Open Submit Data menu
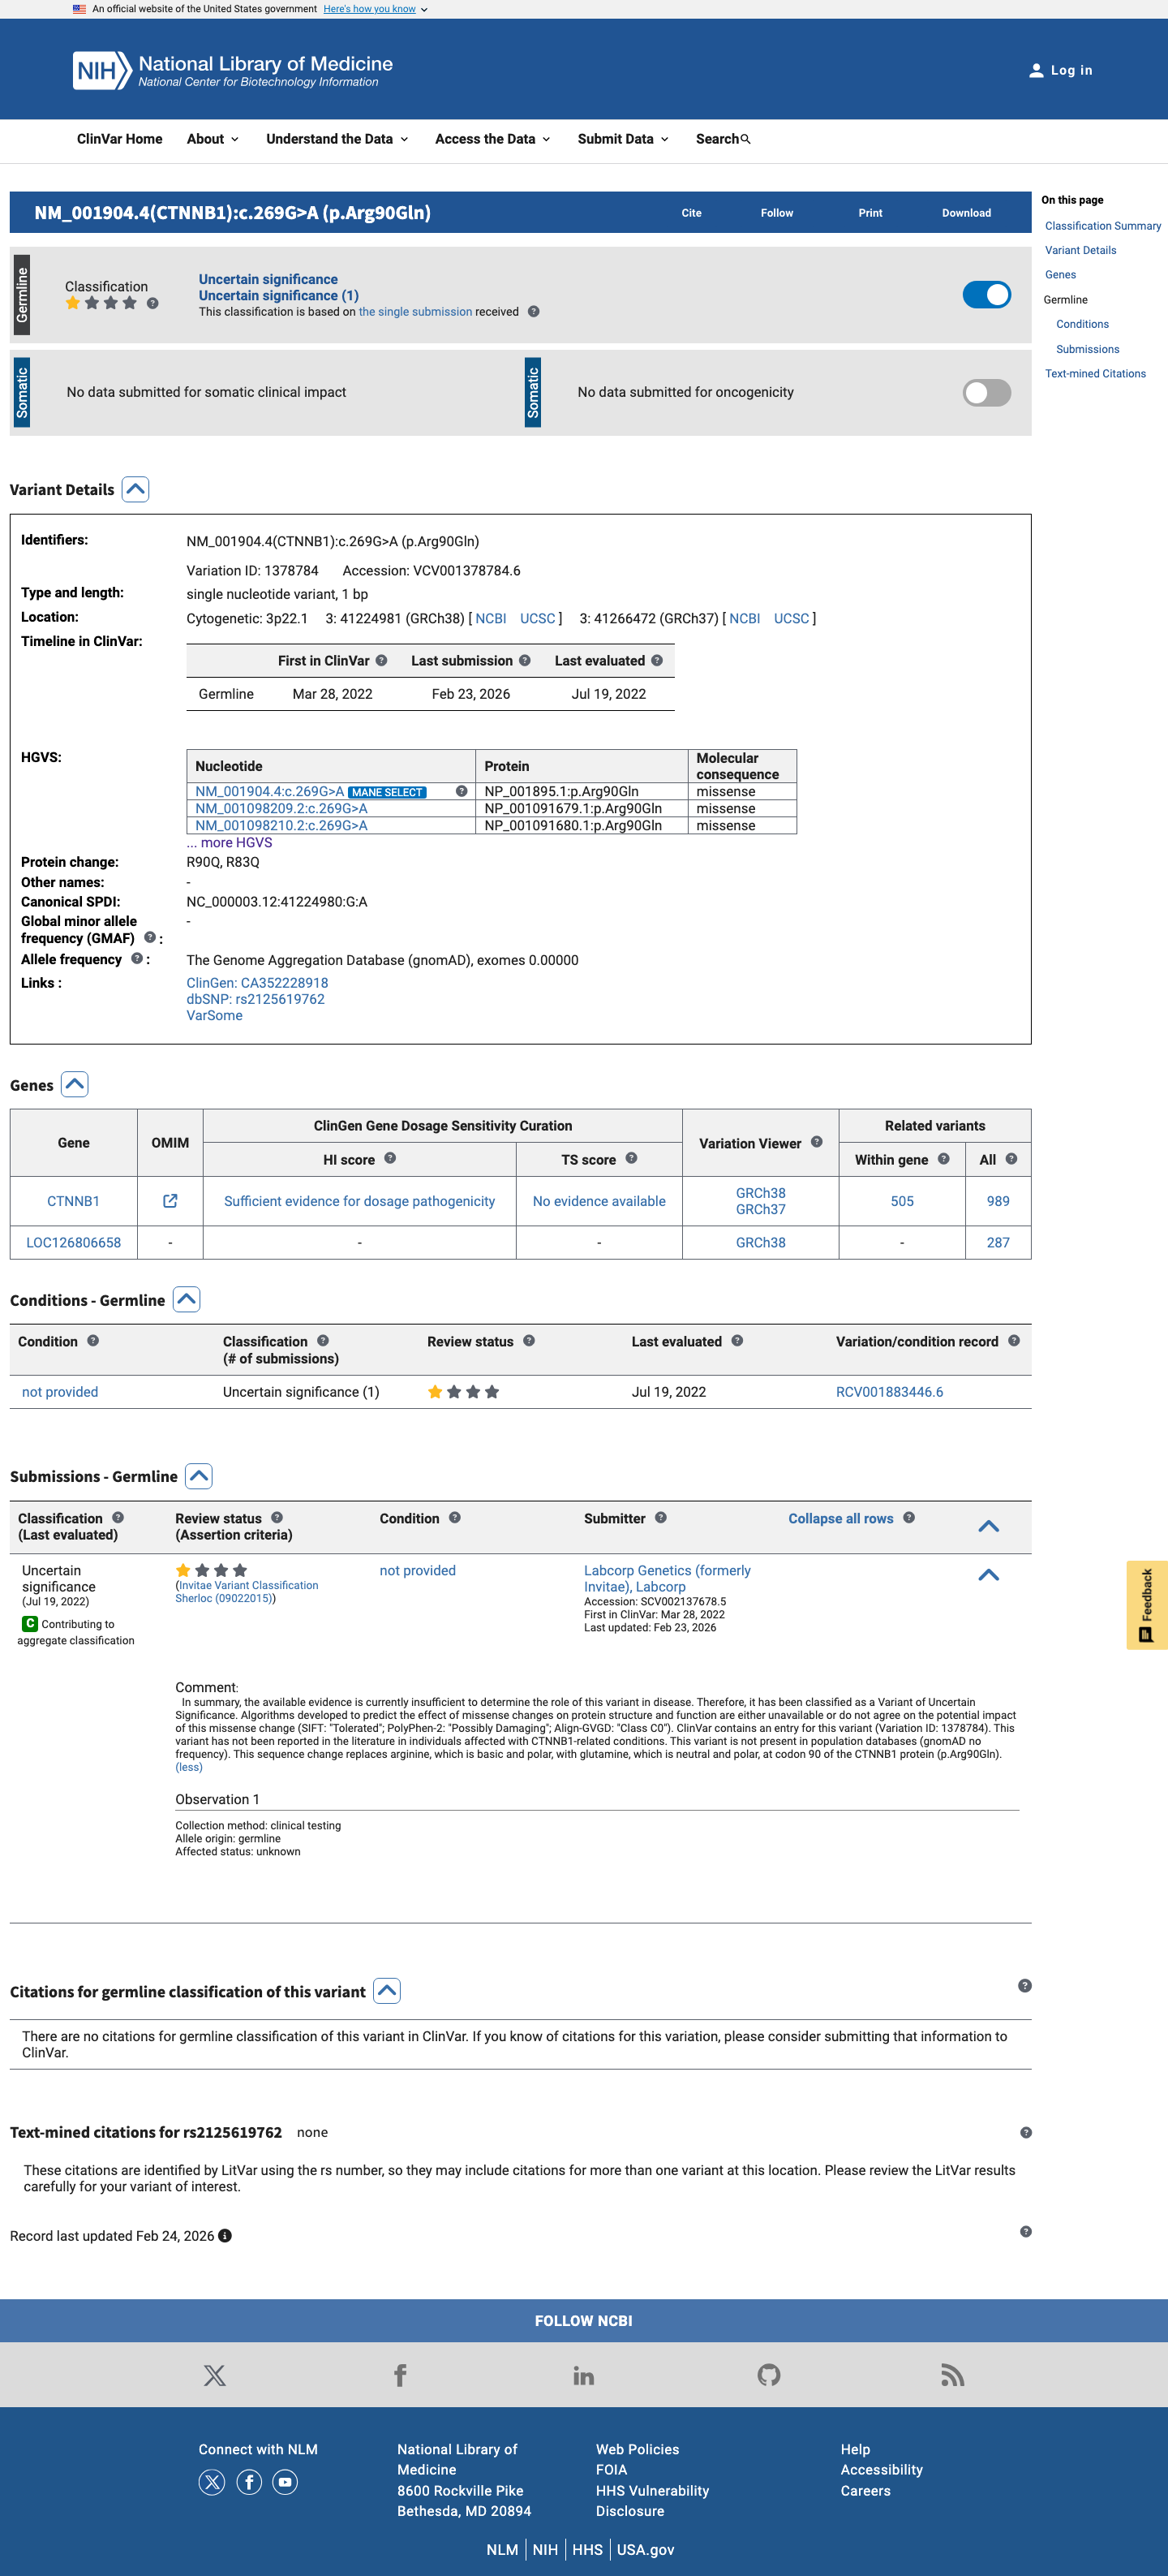Screen dimensions: 1168x2576 (x=622, y=139)
